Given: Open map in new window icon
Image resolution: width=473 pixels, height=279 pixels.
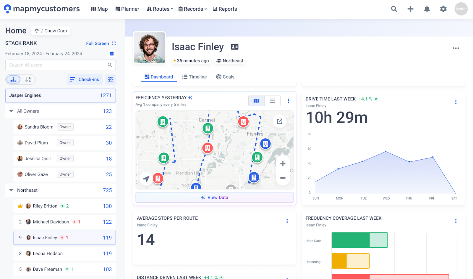Looking at the screenshot, I should (279, 121).
